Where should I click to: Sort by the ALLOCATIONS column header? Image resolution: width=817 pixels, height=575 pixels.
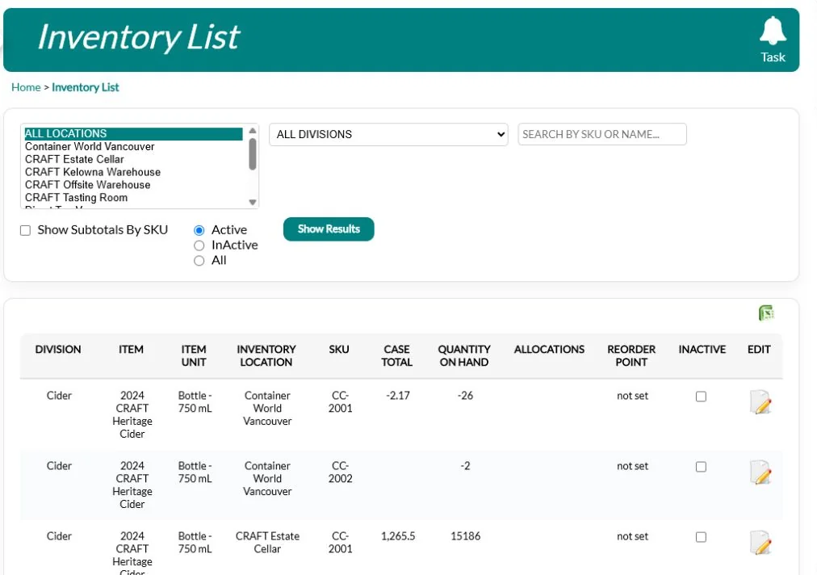click(x=549, y=349)
